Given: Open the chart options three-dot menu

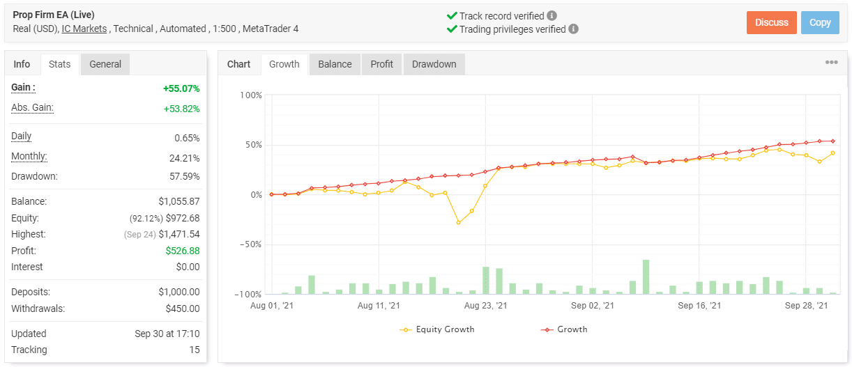Looking at the screenshot, I should point(831,63).
